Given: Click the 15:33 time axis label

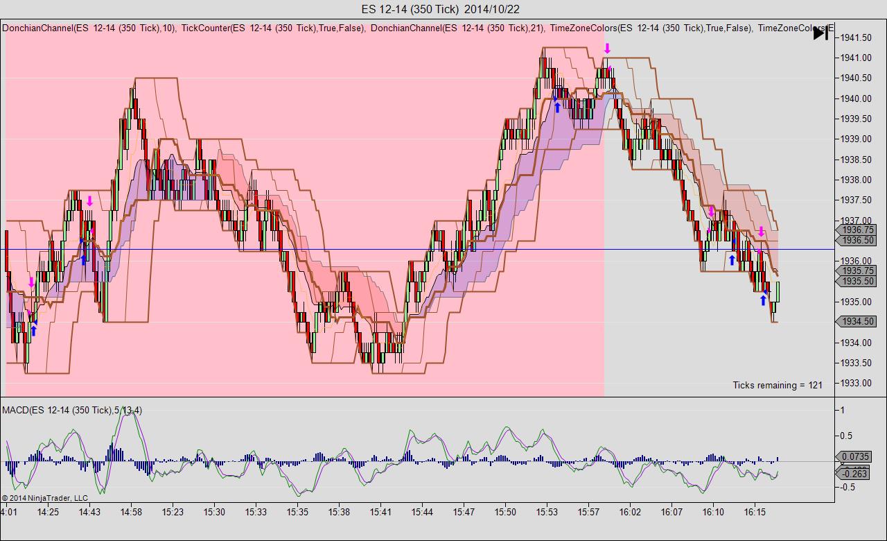Looking at the screenshot, I should [x=256, y=512].
